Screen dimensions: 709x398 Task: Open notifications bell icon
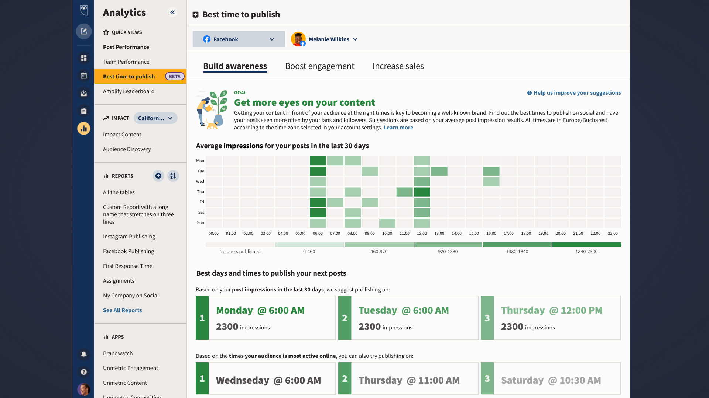click(x=84, y=354)
